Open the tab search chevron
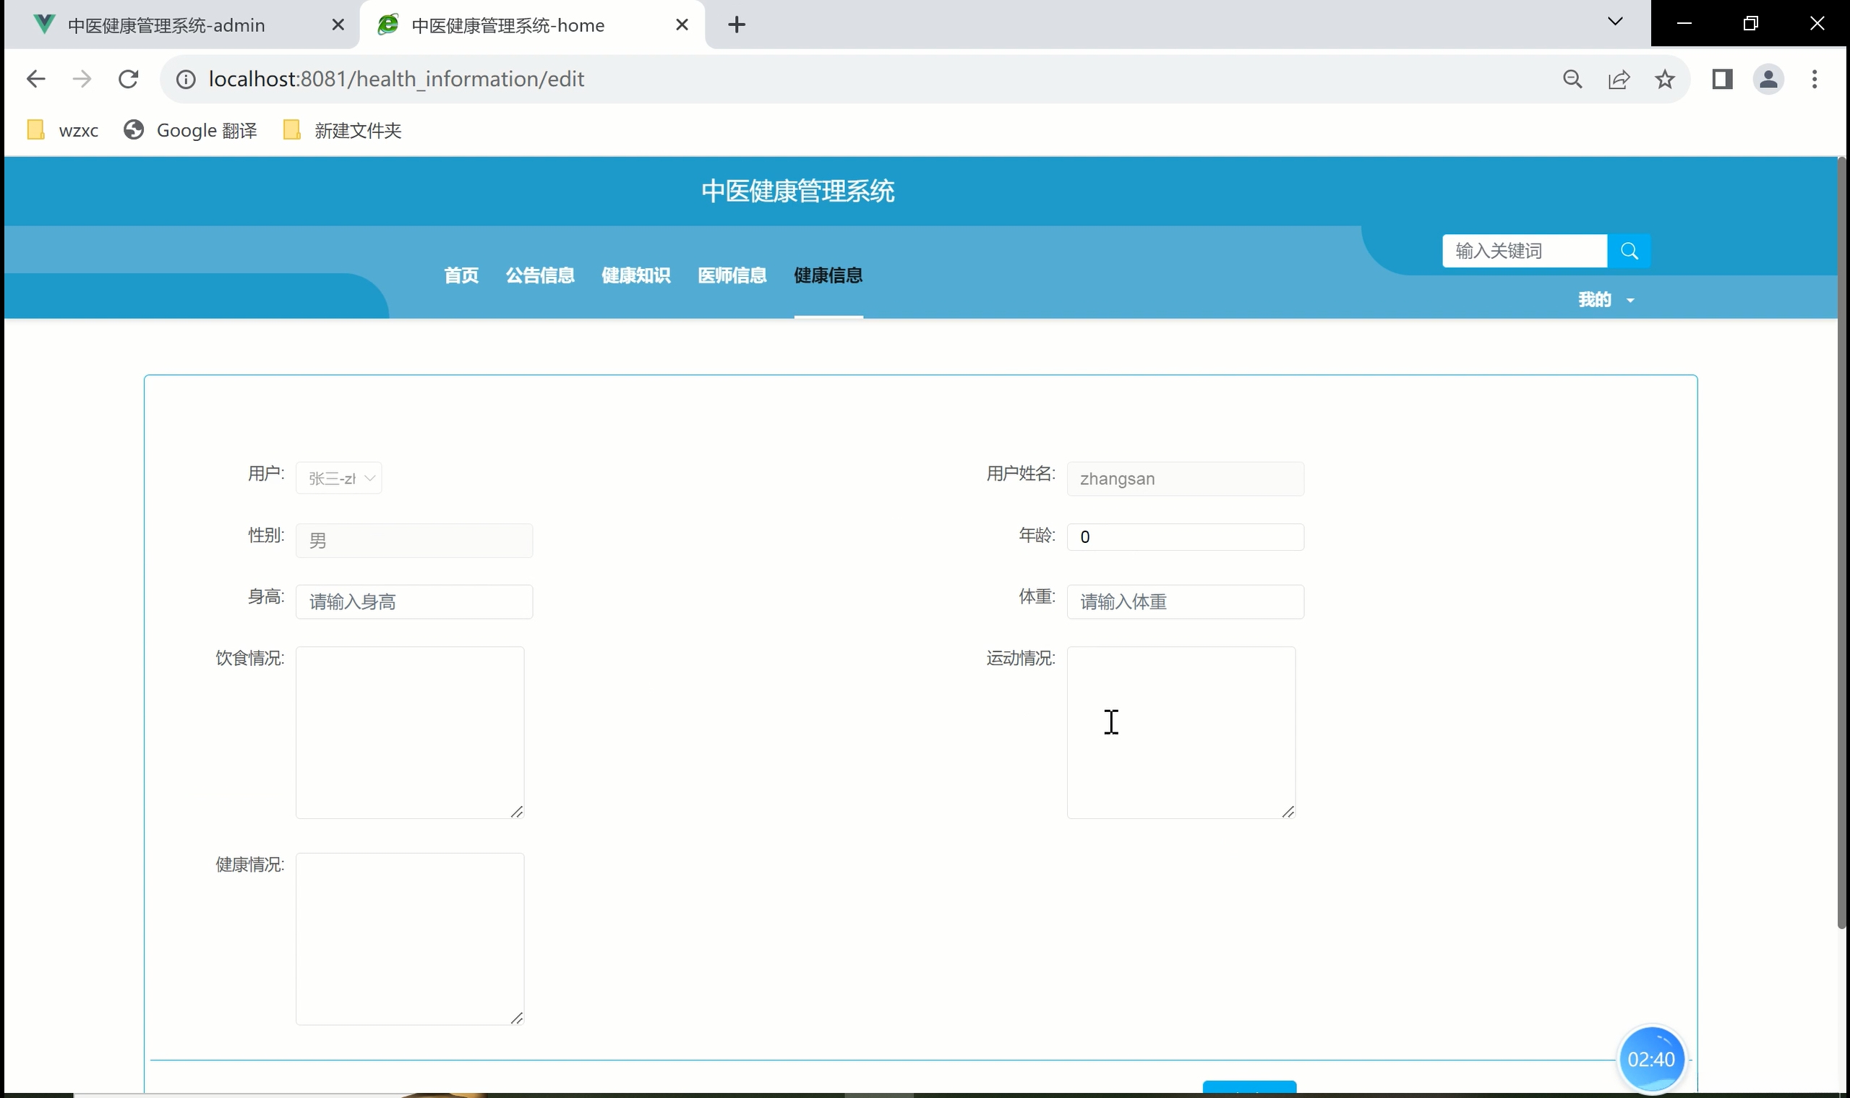 [1614, 22]
